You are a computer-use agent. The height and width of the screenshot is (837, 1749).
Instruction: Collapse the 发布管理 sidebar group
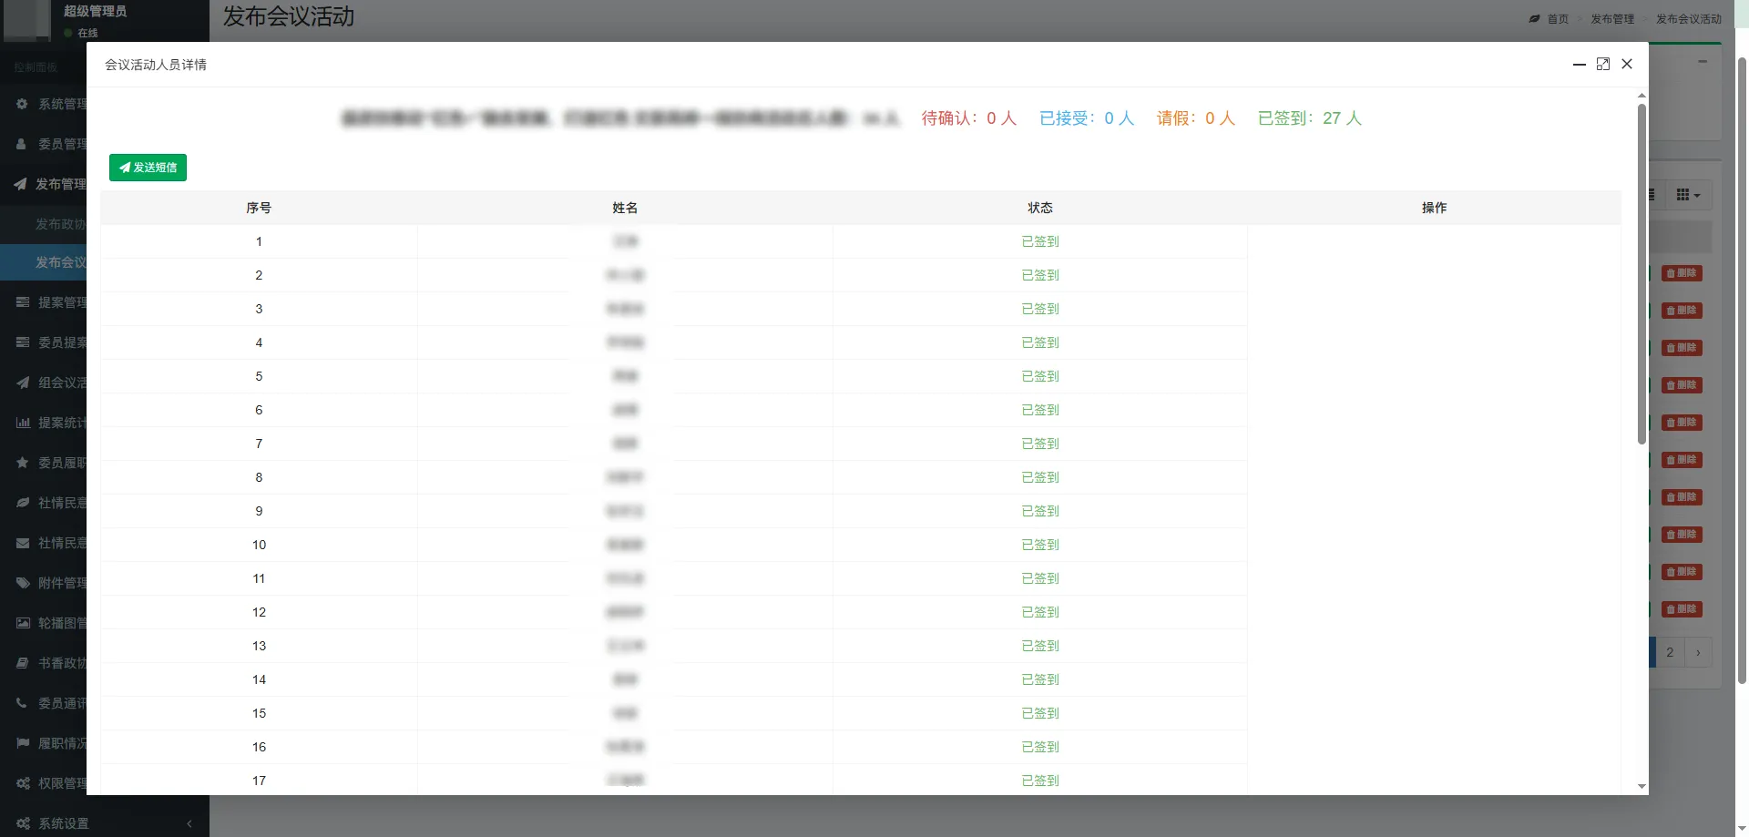click(x=50, y=184)
